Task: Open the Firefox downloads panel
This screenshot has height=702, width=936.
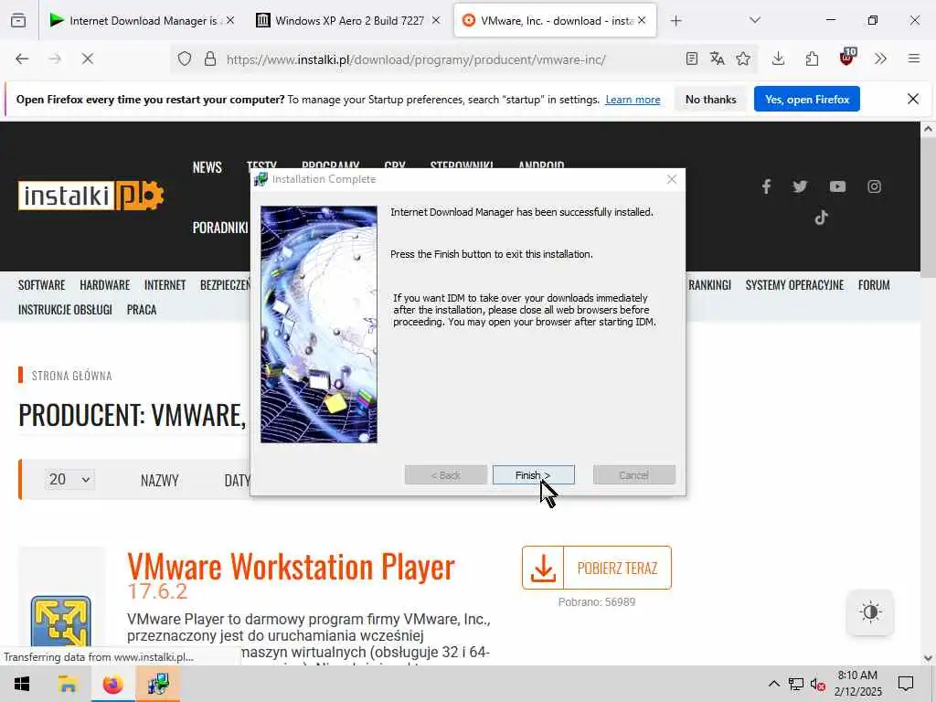Action: pos(778,59)
